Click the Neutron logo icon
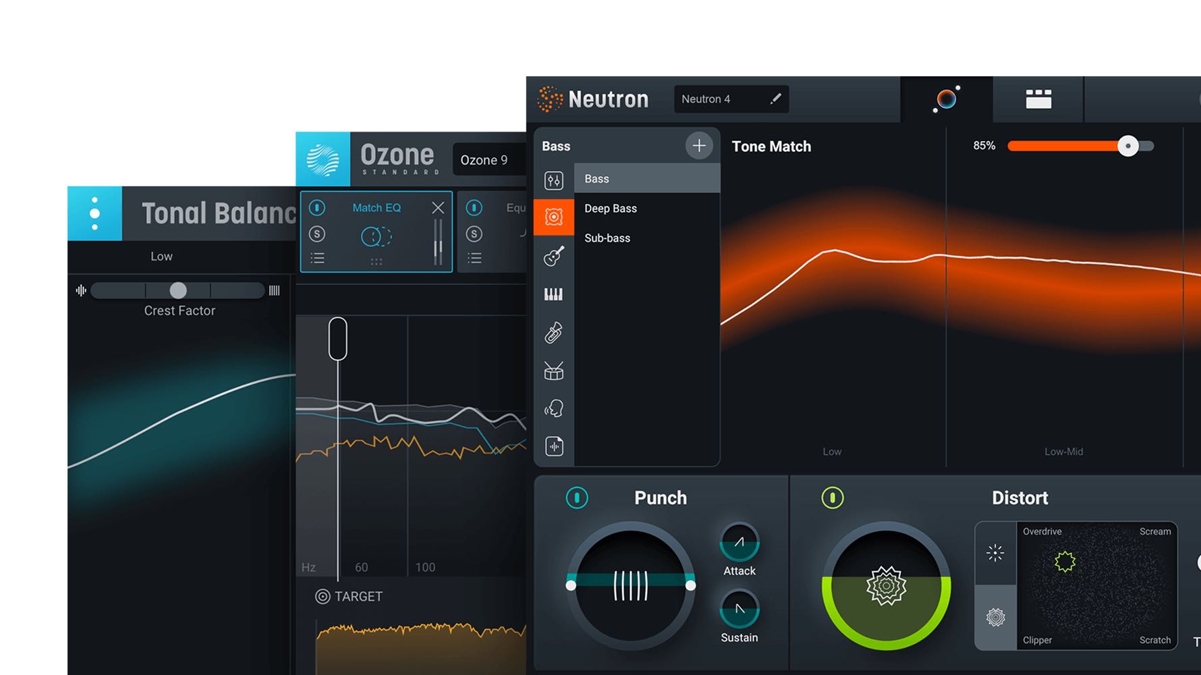Screen dimensions: 1201x675 coord(550,99)
